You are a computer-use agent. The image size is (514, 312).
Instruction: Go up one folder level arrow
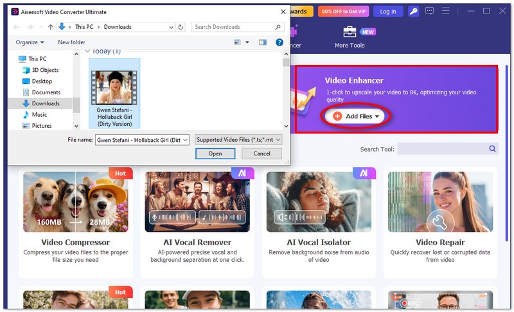[x=51, y=27]
